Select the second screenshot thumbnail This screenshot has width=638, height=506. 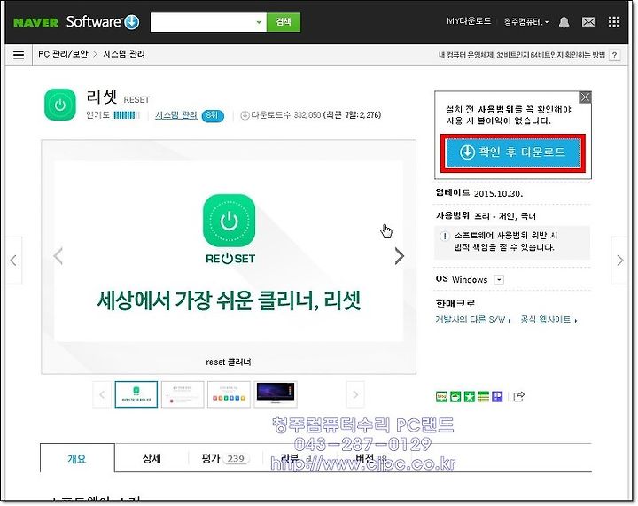tap(183, 394)
